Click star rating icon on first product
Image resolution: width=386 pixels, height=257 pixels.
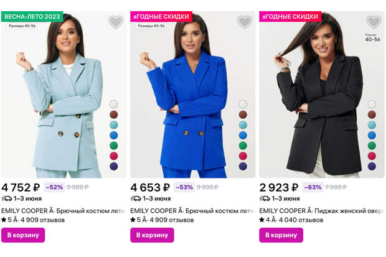point(4,220)
